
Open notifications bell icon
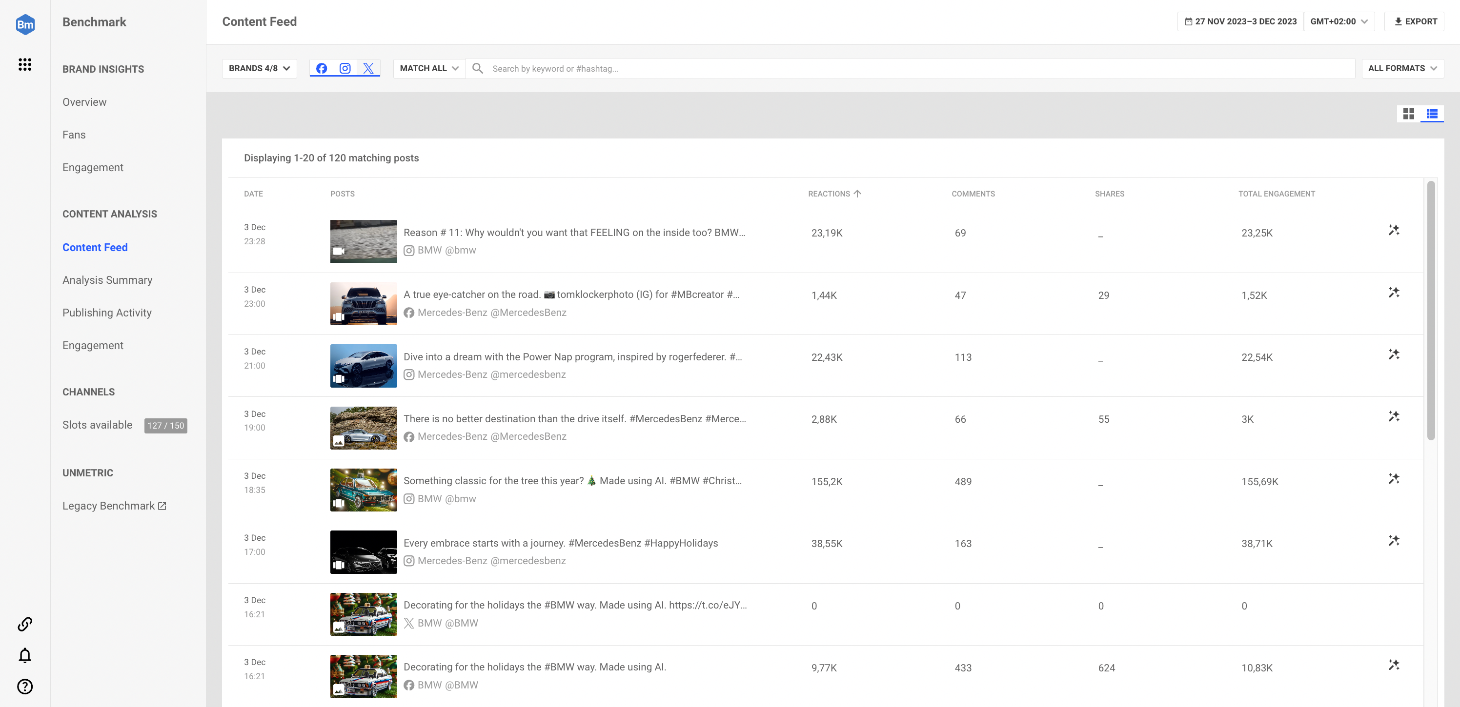click(x=25, y=655)
